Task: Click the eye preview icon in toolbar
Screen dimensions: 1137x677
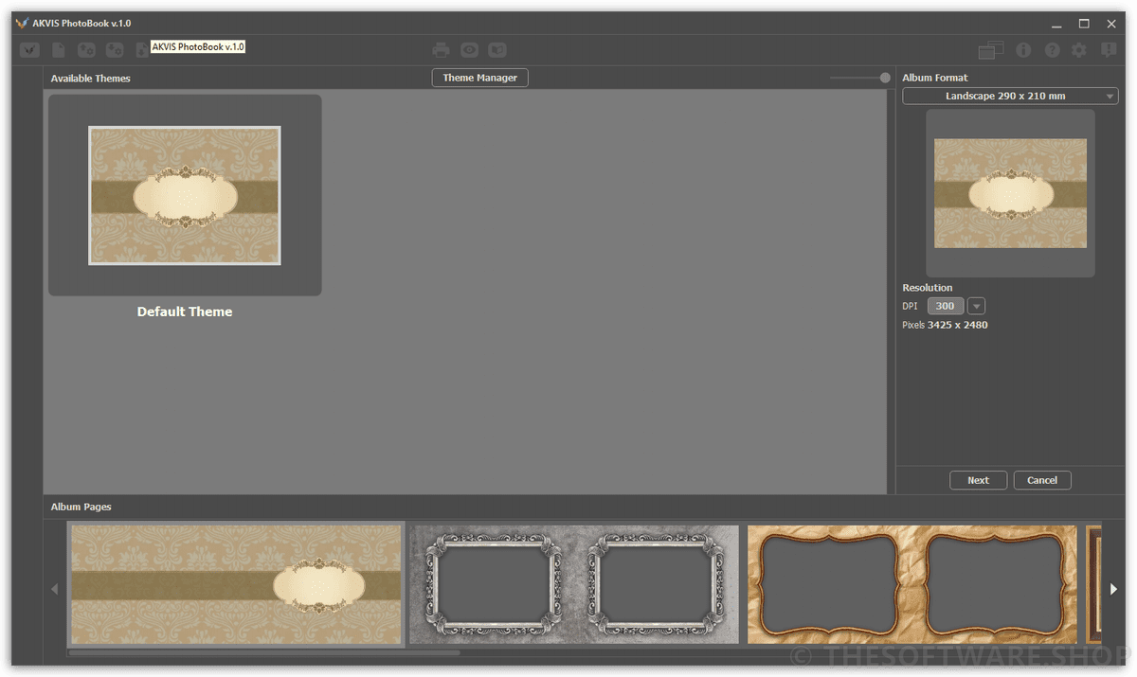Action: pos(469,50)
